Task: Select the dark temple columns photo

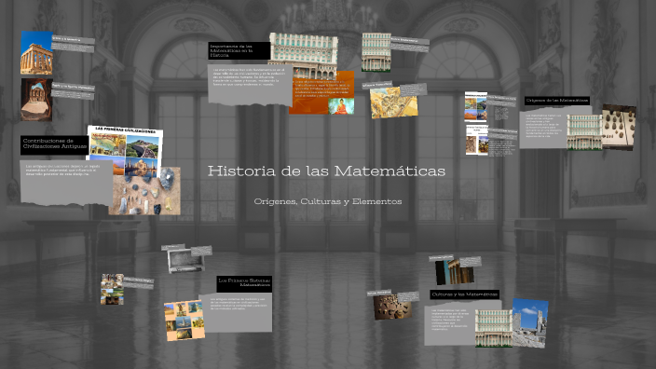Action: click(x=455, y=272)
